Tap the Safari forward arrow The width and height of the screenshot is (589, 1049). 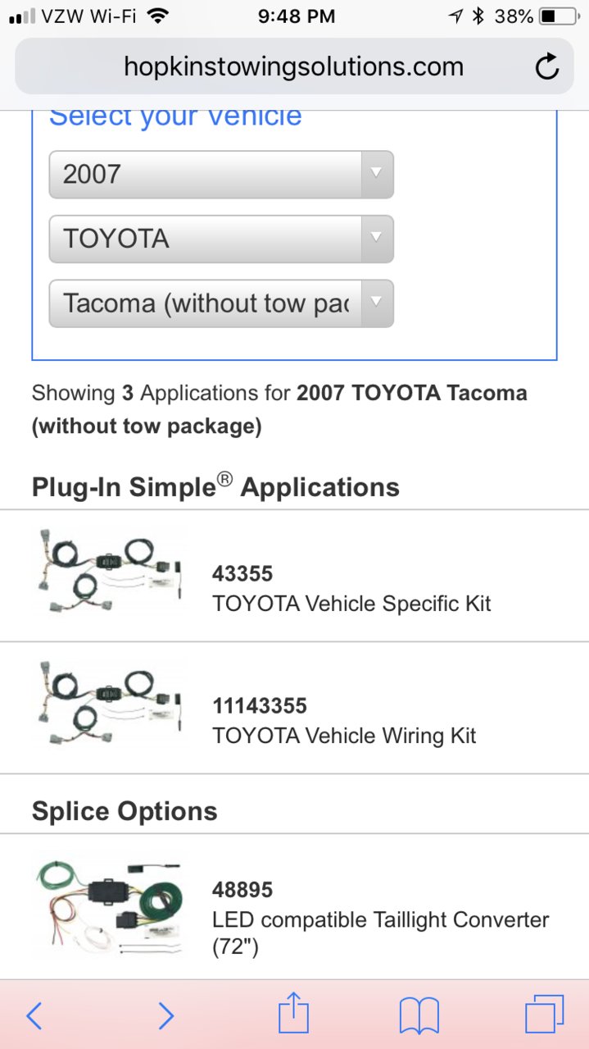coord(165,1016)
